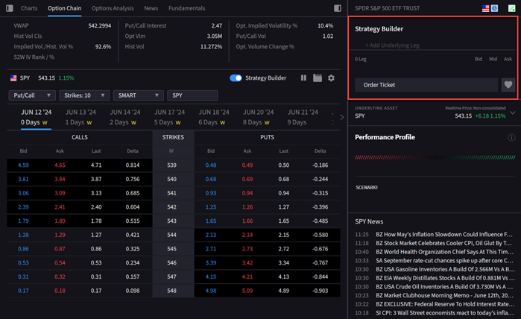The image size is (521, 319).
Task: Select JUN 12 '24 expiration
Action: tap(36, 117)
